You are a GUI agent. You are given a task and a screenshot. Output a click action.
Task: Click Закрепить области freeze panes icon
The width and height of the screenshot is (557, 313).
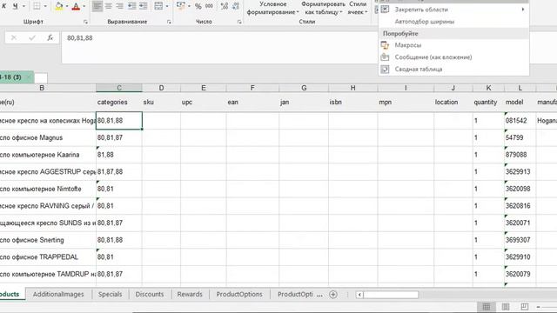coord(385,10)
